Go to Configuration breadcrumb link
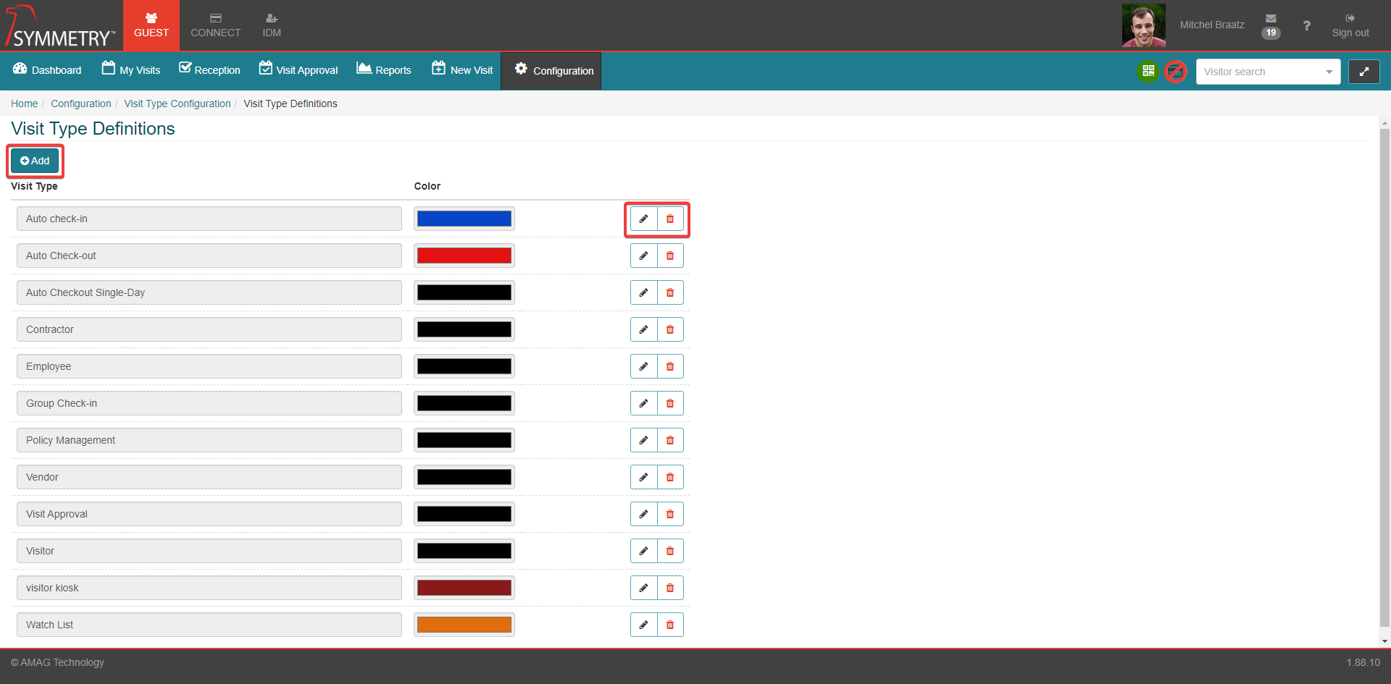Screen dimensions: 1391x684 click(x=81, y=104)
